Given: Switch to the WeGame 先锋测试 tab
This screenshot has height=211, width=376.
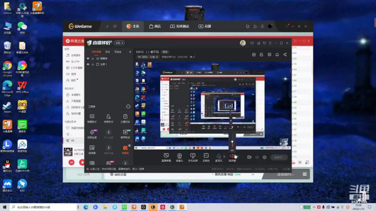Looking at the screenshot, I should click(180, 26).
